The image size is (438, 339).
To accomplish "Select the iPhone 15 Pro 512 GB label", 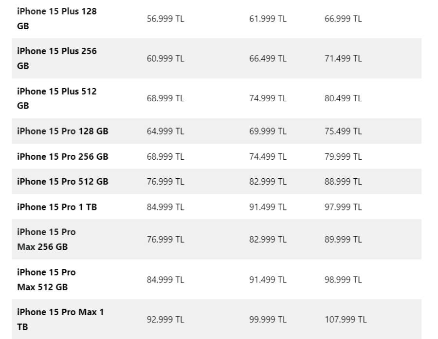I will coord(62,182).
